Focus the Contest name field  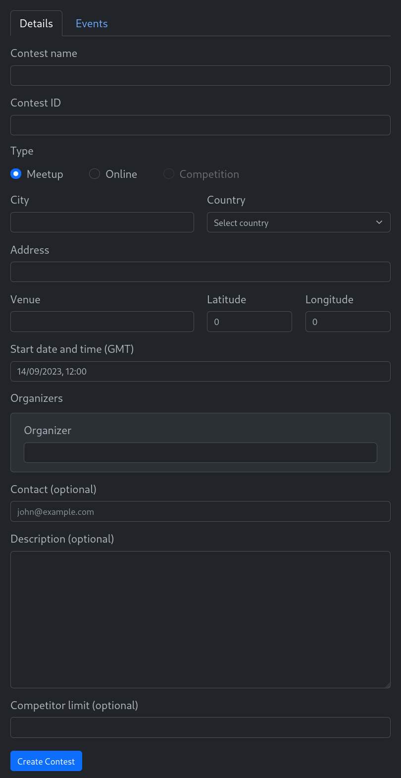200,76
